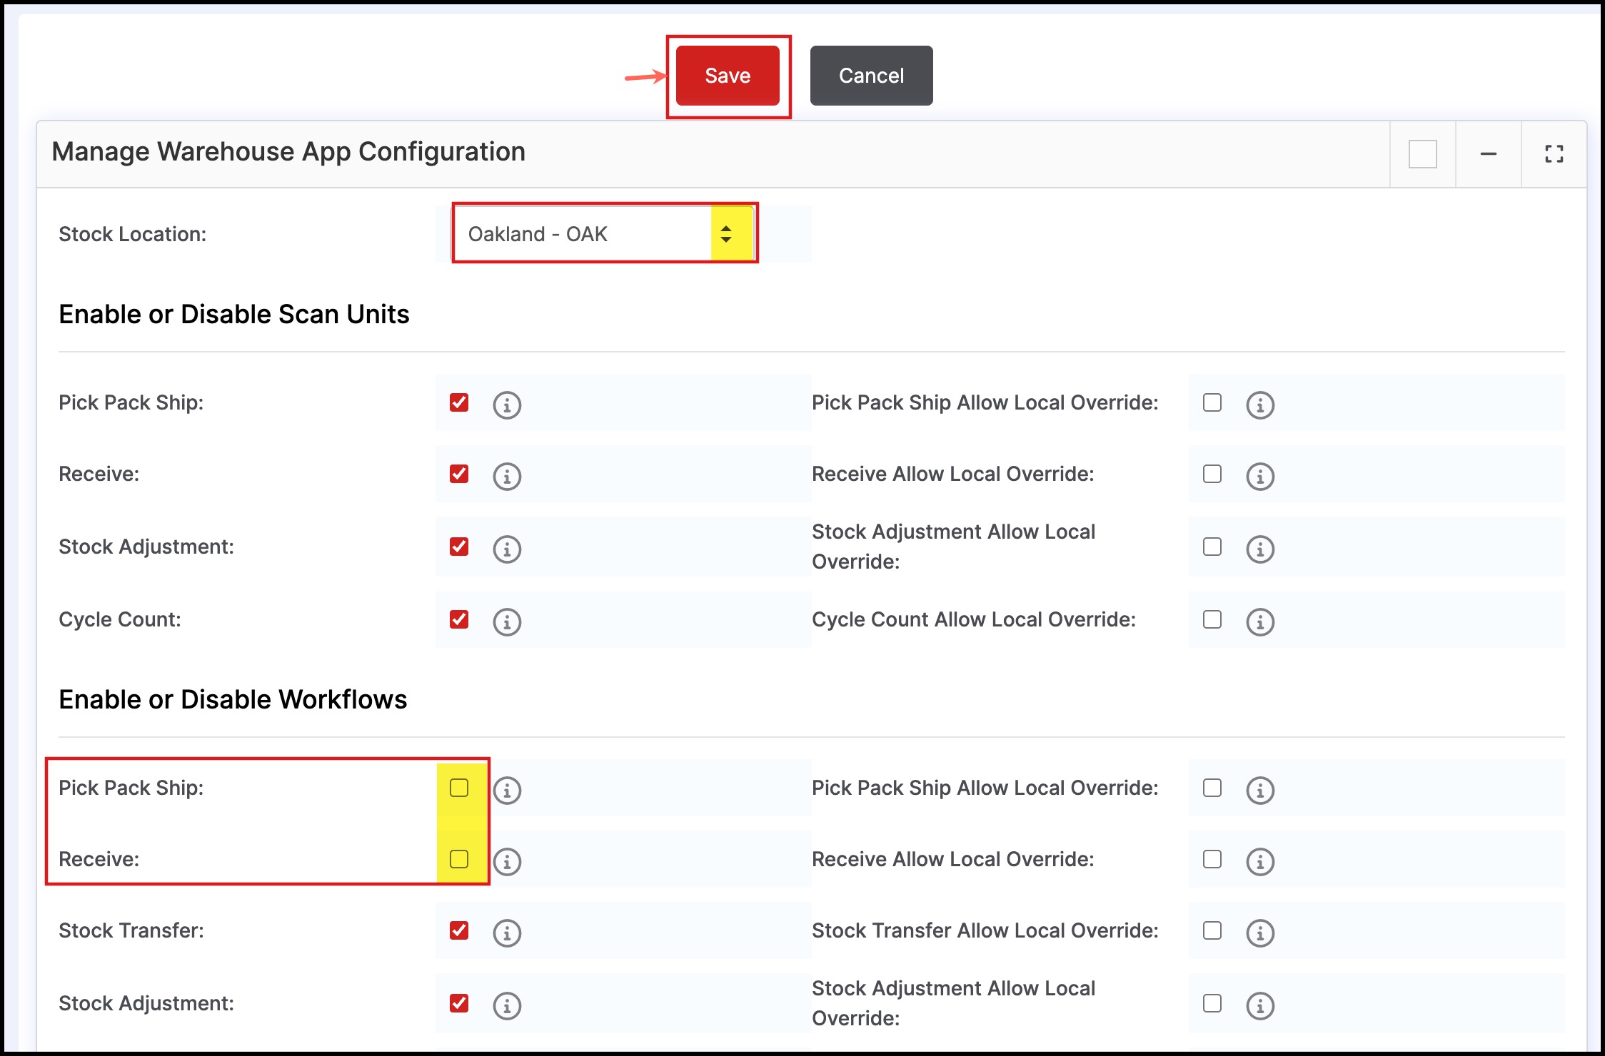
Task: Click the empty square box in panel header
Action: pos(1422,154)
